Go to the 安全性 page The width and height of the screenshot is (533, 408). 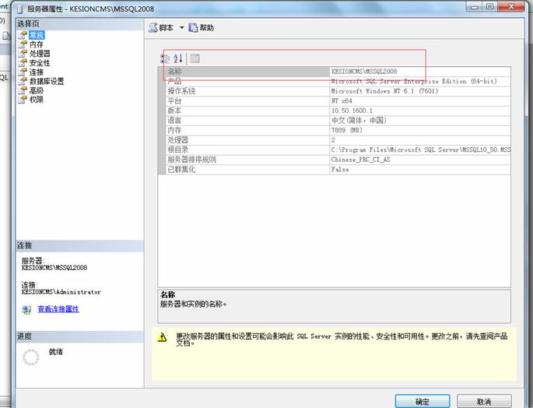tap(40, 63)
